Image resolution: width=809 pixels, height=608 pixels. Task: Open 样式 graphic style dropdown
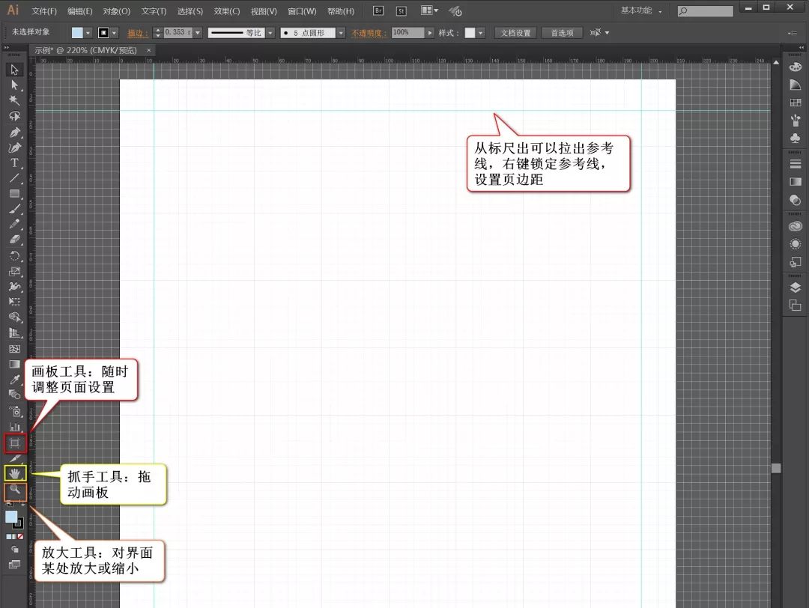pyautogui.click(x=481, y=33)
